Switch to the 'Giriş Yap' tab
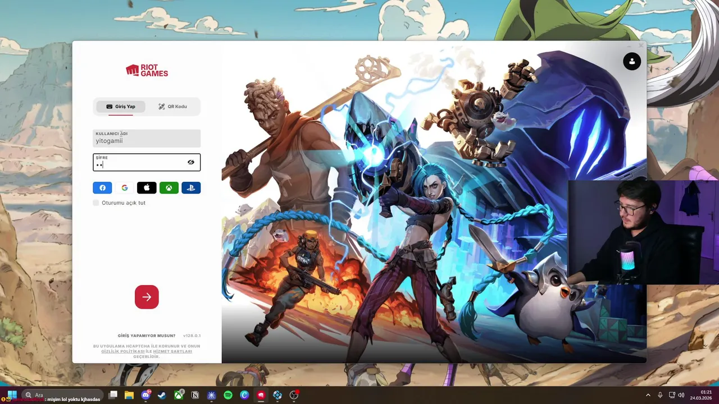This screenshot has width=719, height=404. (121, 107)
